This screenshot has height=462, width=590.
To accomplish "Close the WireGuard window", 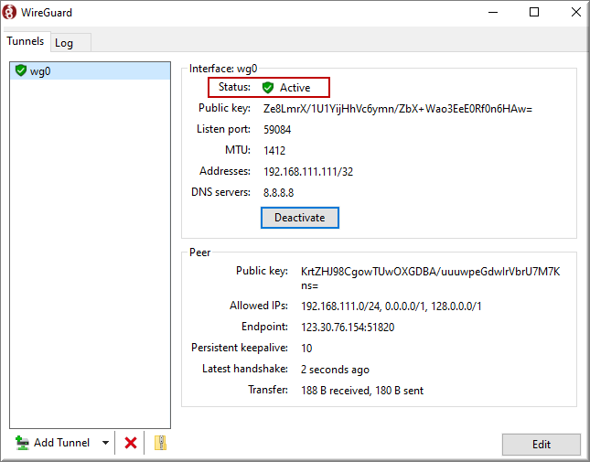I will click(576, 12).
